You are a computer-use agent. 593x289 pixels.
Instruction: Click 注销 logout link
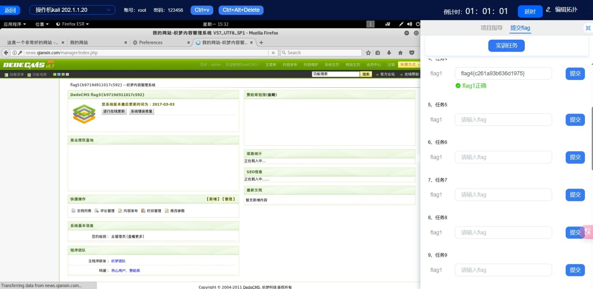pos(391,65)
